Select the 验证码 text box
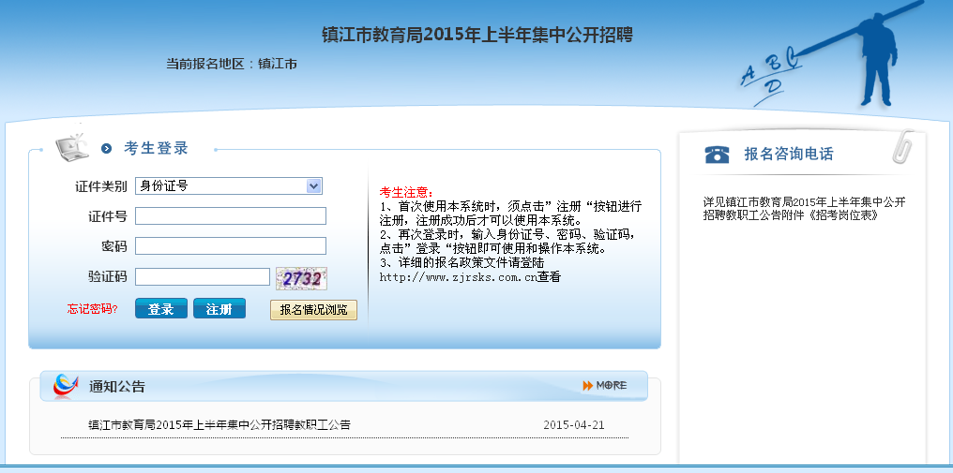 tap(203, 277)
